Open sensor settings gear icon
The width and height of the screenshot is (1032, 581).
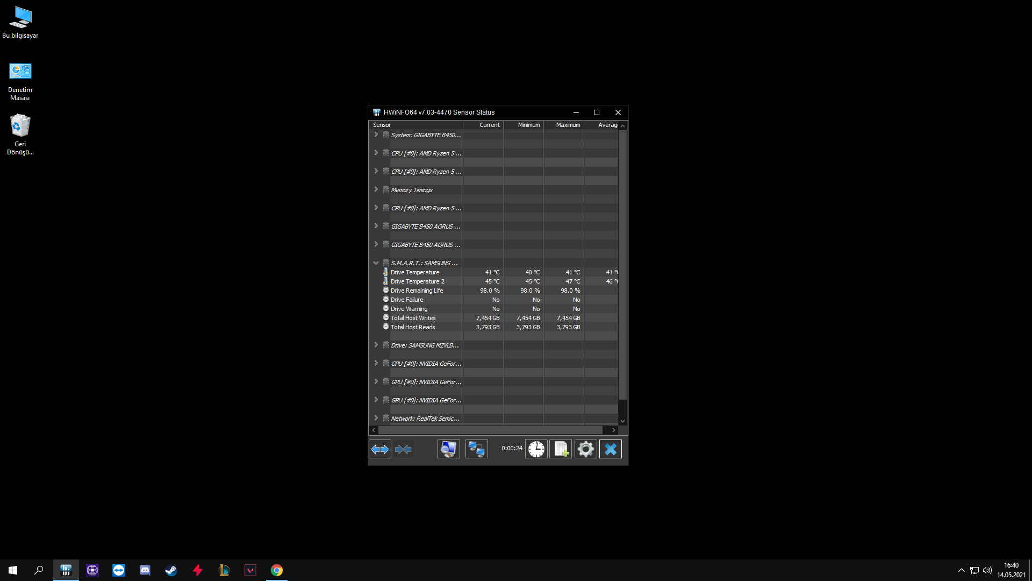[x=585, y=449]
